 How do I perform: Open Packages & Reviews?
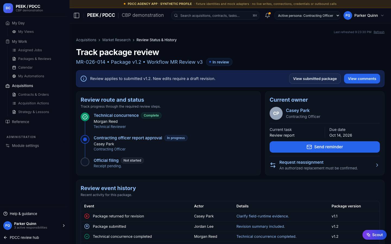click(x=34, y=59)
